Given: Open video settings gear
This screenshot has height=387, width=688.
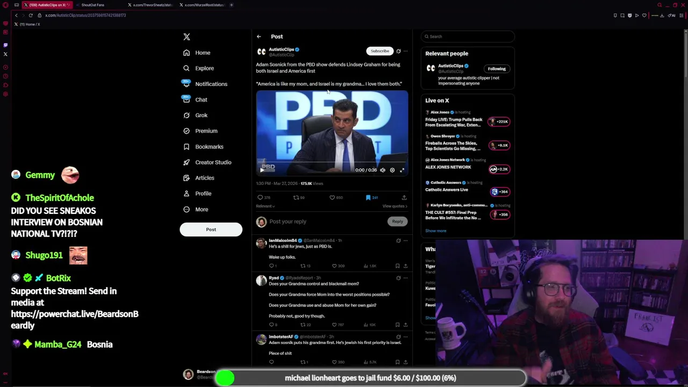Looking at the screenshot, I should 392,170.
